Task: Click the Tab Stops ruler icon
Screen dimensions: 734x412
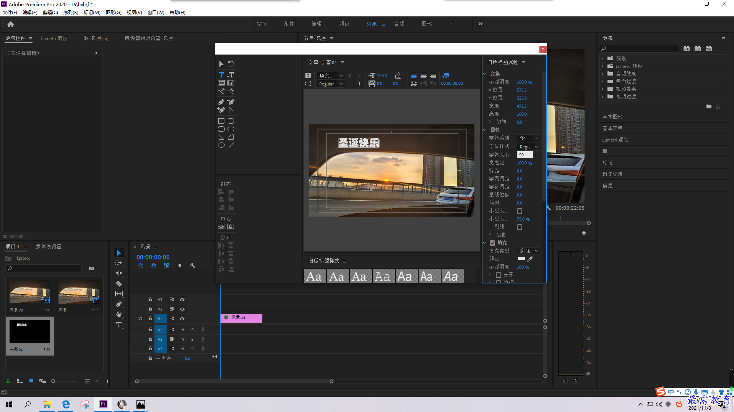Action: 414,84
